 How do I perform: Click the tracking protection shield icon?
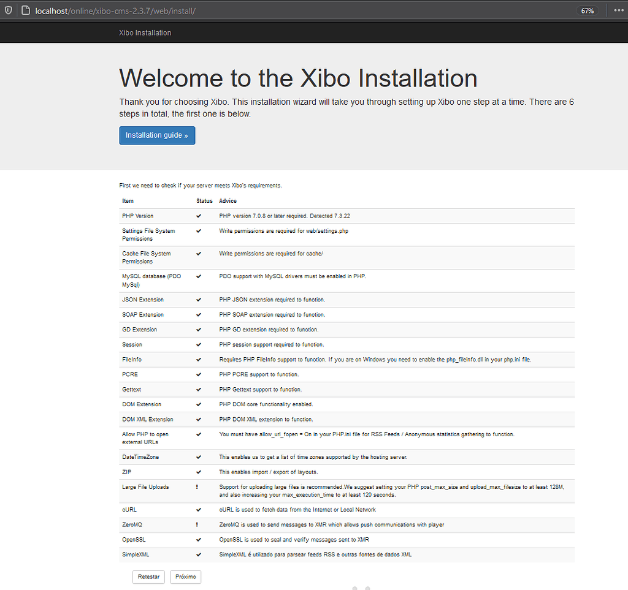[7, 10]
